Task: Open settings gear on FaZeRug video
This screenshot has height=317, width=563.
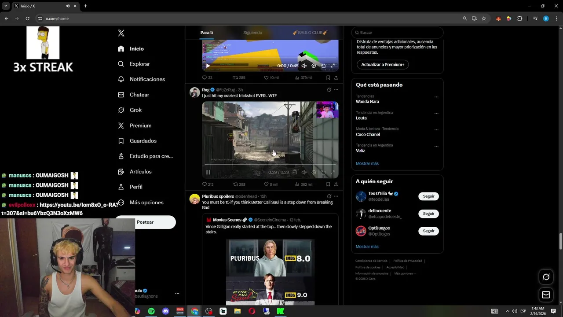Action: pyautogui.click(x=314, y=172)
